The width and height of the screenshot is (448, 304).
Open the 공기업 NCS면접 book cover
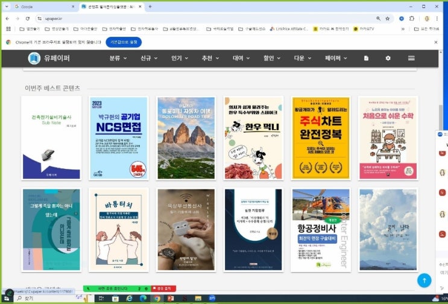coord(119,138)
